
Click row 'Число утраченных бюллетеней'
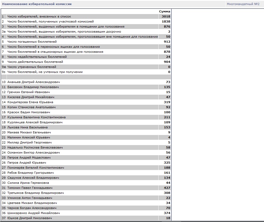[x=32, y=67]
